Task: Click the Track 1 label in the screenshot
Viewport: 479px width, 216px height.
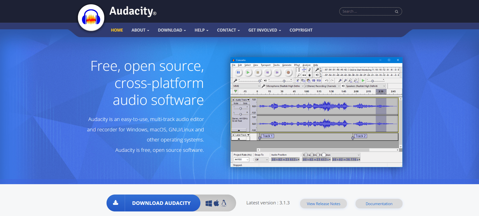Action: pyautogui.click(x=268, y=136)
